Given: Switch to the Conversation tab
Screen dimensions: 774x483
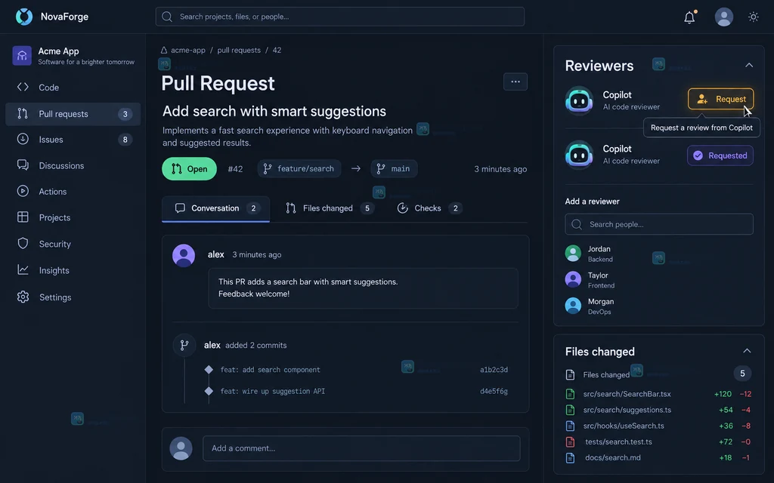Looking at the screenshot, I should click(x=215, y=208).
